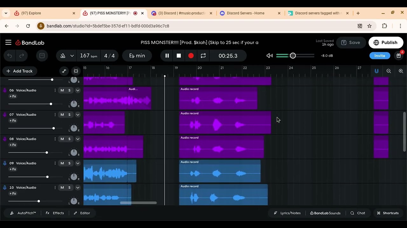This screenshot has width=407, height=228.
Task: Open the BandLab hamburger menu
Action: pyautogui.click(x=8, y=42)
